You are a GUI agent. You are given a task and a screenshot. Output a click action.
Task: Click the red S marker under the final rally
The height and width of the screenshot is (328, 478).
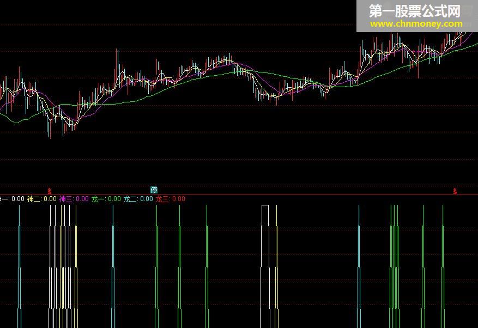(455, 191)
